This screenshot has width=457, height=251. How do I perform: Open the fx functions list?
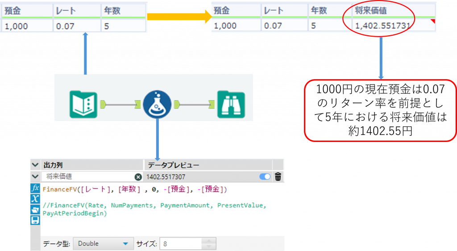[35, 188]
